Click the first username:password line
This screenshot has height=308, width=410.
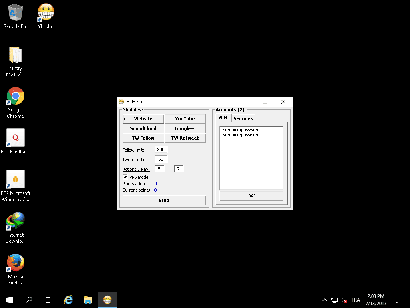pyautogui.click(x=240, y=130)
